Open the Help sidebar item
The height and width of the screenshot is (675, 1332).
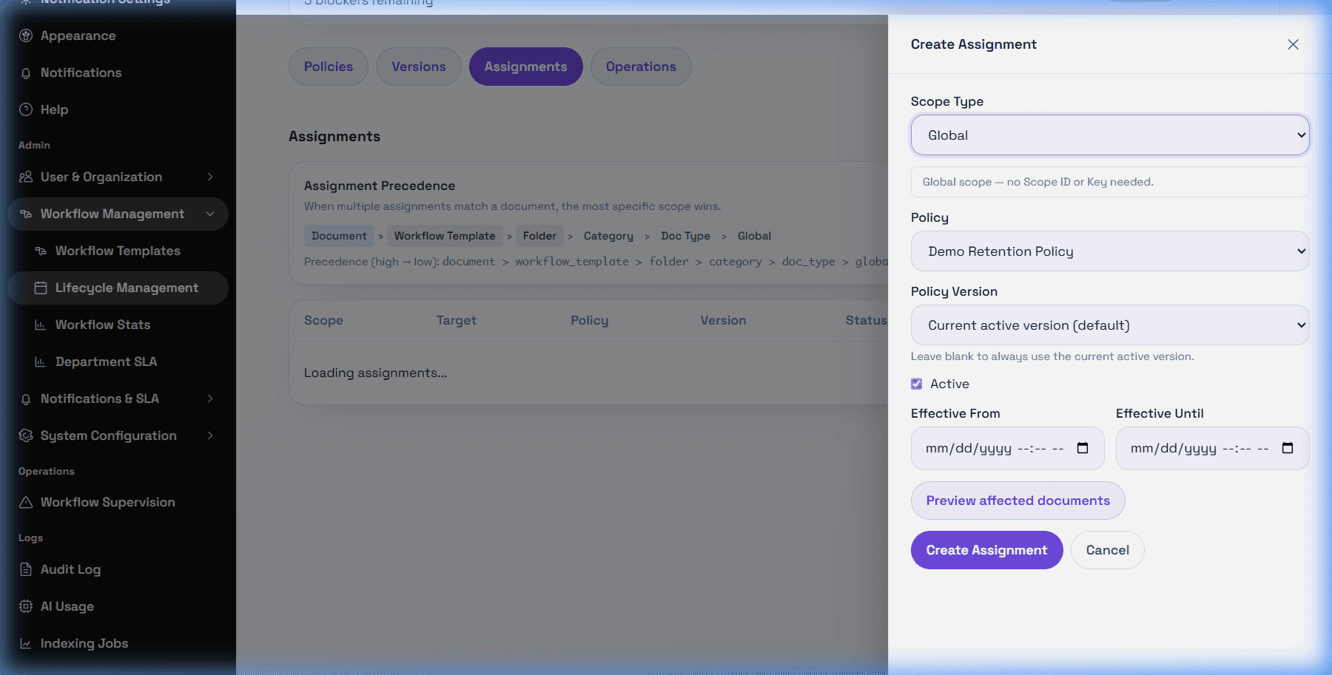tap(118, 109)
